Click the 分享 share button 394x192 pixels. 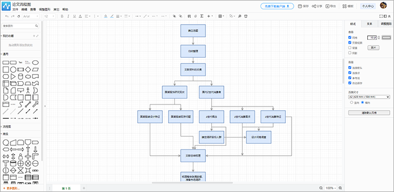tap(317, 6)
